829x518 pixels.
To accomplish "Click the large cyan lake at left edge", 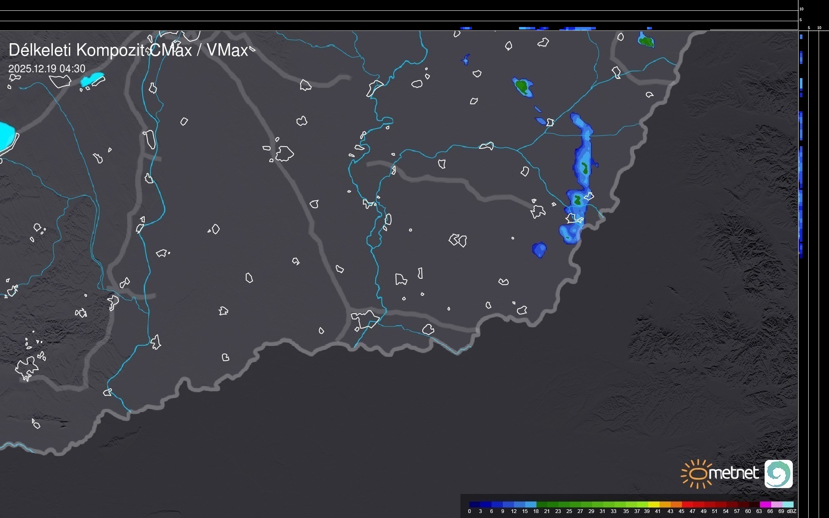I will coord(6,135).
